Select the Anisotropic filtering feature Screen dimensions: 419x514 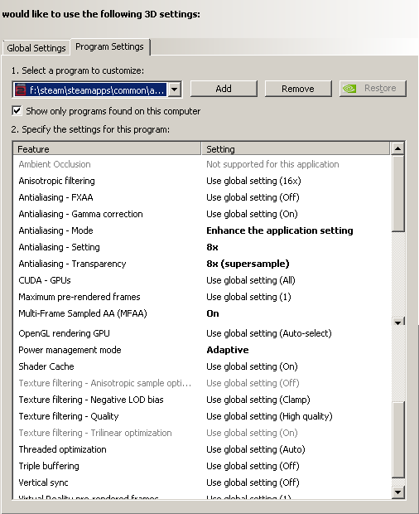(56, 181)
